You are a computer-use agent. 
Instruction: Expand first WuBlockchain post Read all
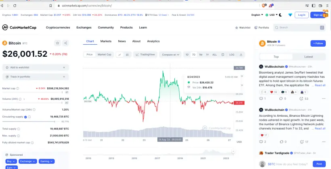(320, 85)
